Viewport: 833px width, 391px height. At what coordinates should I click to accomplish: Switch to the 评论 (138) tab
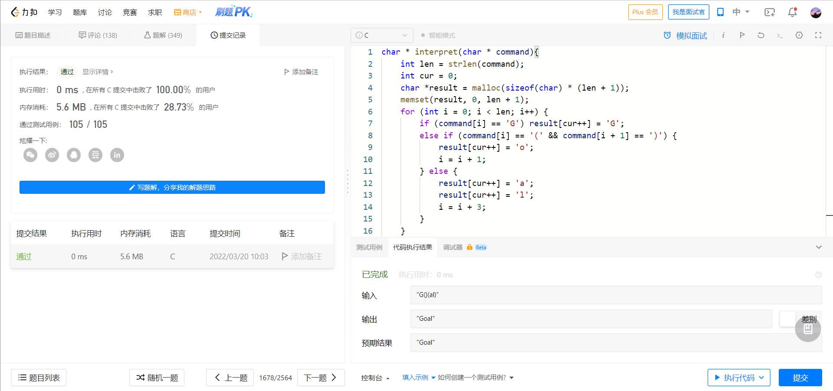point(98,35)
